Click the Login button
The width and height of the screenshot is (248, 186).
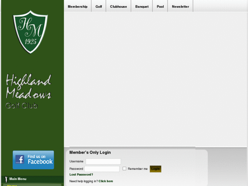(x=156, y=169)
